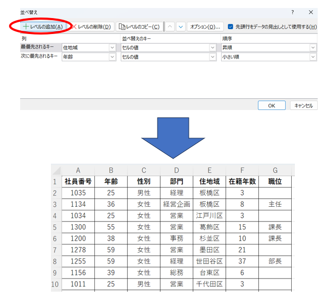This screenshot has width=332, height=305.
Task: Toggle the 先頭行をデータの見出しとして使用する checkbox
Action: click(x=230, y=27)
